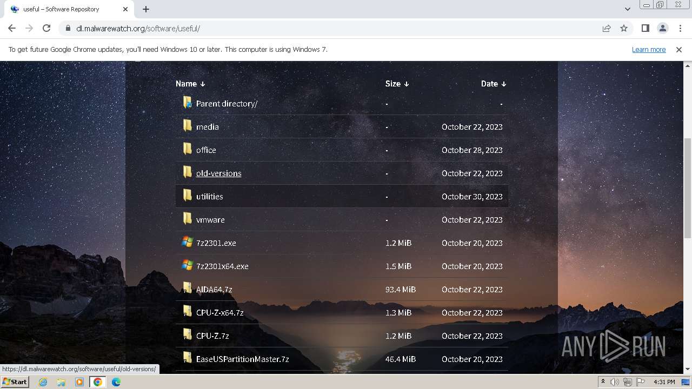View site information via lock icon
The image size is (692, 389).
(68, 29)
